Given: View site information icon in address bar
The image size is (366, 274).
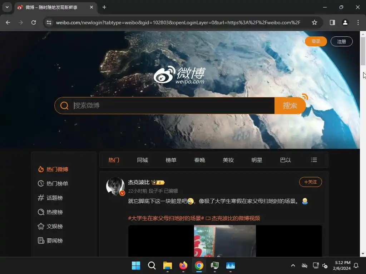Looking at the screenshot, I should coord(49,22).
